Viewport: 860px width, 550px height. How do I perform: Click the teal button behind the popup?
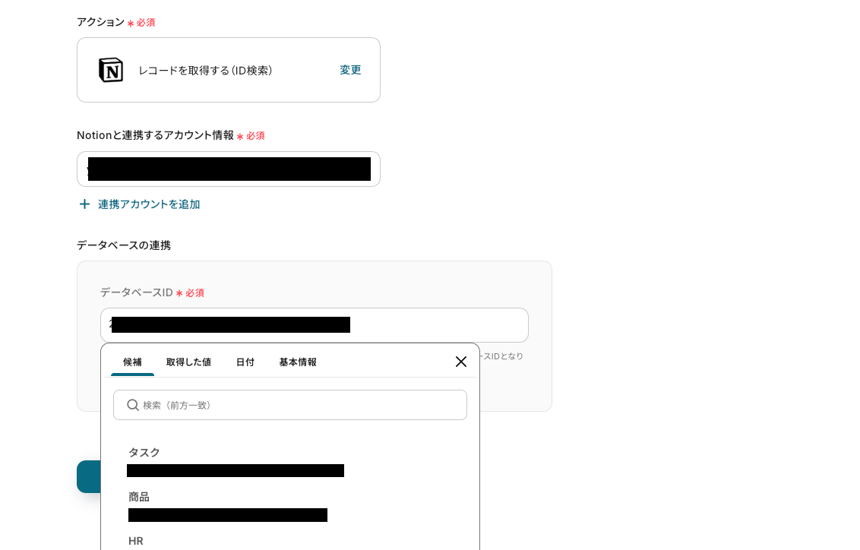point(89,476)
